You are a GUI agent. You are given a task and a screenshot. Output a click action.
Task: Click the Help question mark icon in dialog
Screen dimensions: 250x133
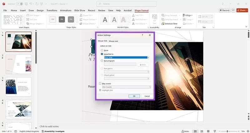click(142, 35)
